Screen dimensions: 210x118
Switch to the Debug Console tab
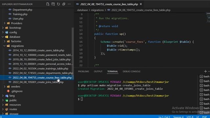(x=132, y=71)
